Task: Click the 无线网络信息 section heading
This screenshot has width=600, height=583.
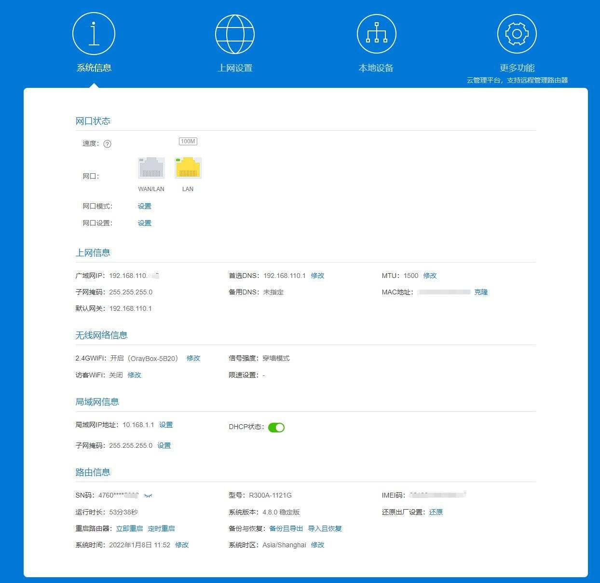Action: pos(101,335)
